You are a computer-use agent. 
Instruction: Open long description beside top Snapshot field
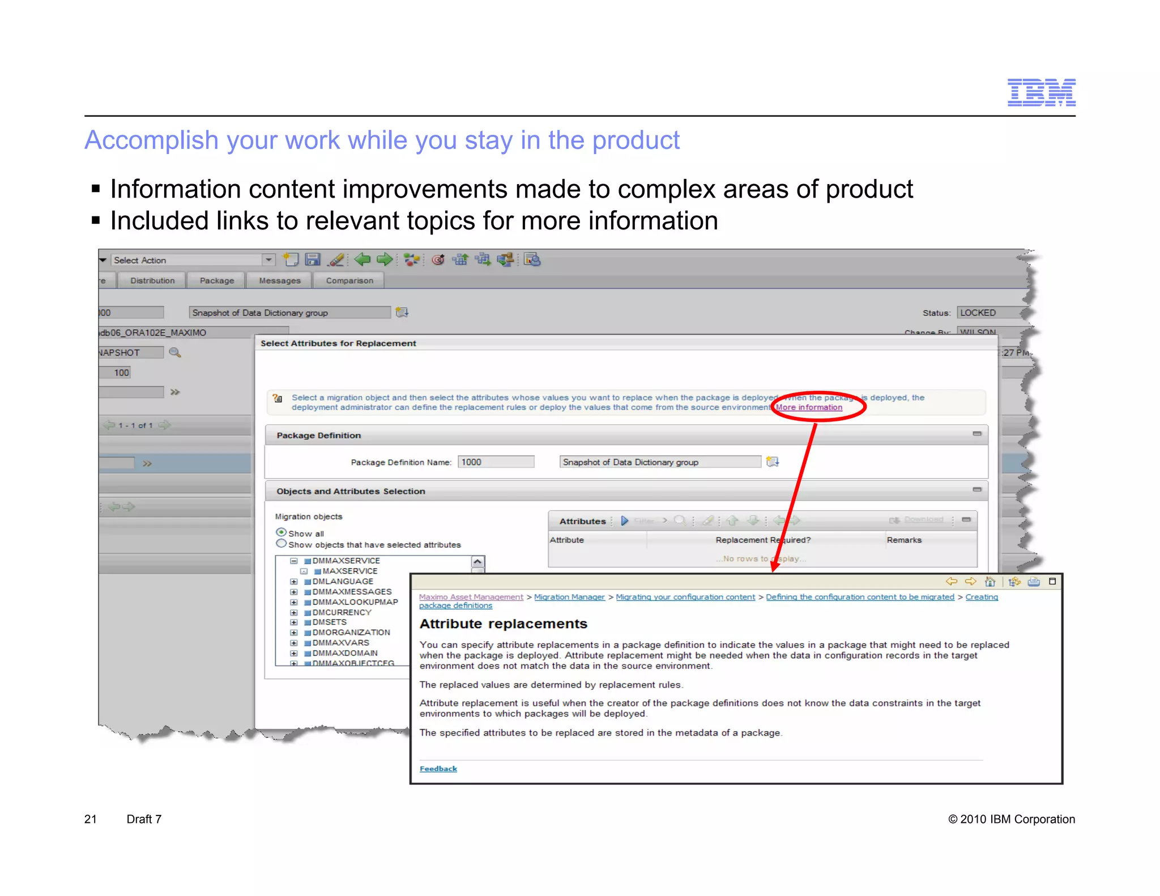[402, 312]
